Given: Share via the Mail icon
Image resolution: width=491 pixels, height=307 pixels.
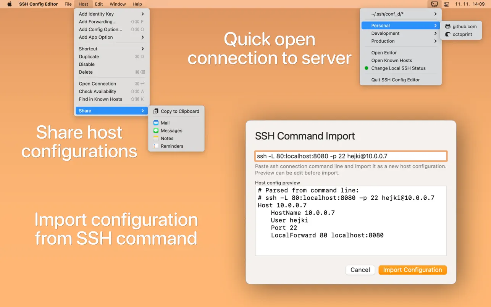Looking at the screenshot, I should click(x=156, y=123).
